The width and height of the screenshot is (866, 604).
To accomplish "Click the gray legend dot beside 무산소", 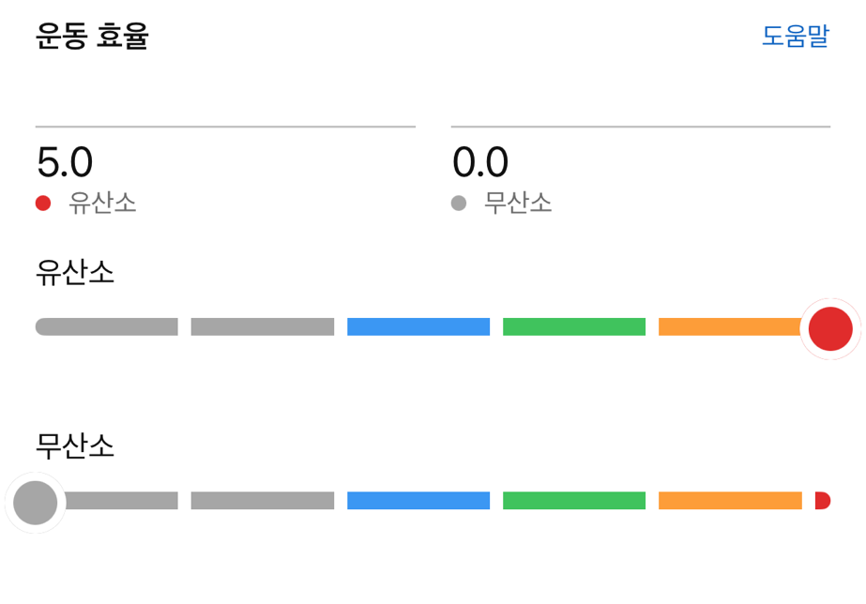I will click(459, 204).
